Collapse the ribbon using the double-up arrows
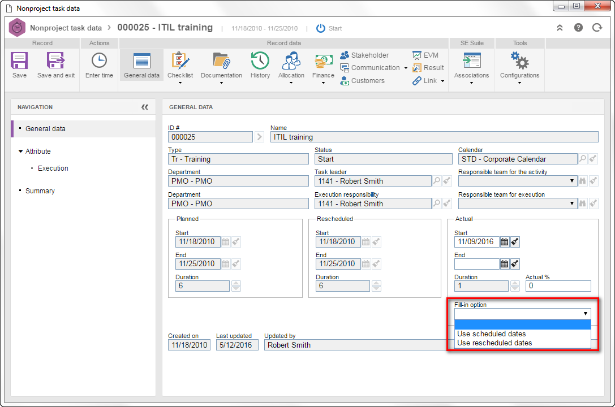 560,28
